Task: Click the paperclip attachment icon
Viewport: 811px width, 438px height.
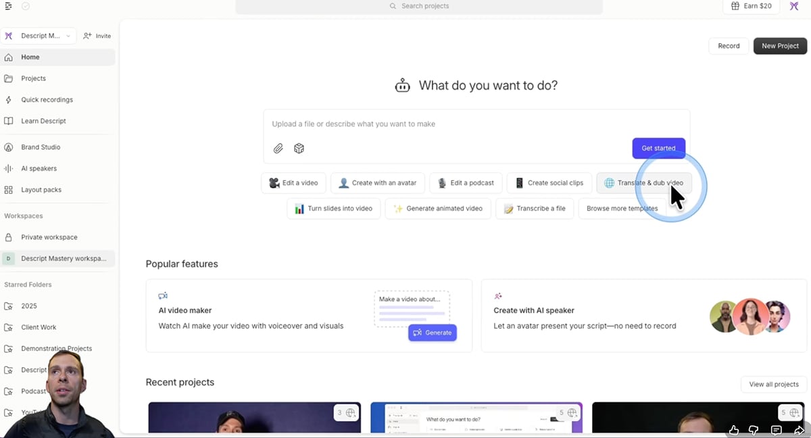Action: tap(278, 148)
